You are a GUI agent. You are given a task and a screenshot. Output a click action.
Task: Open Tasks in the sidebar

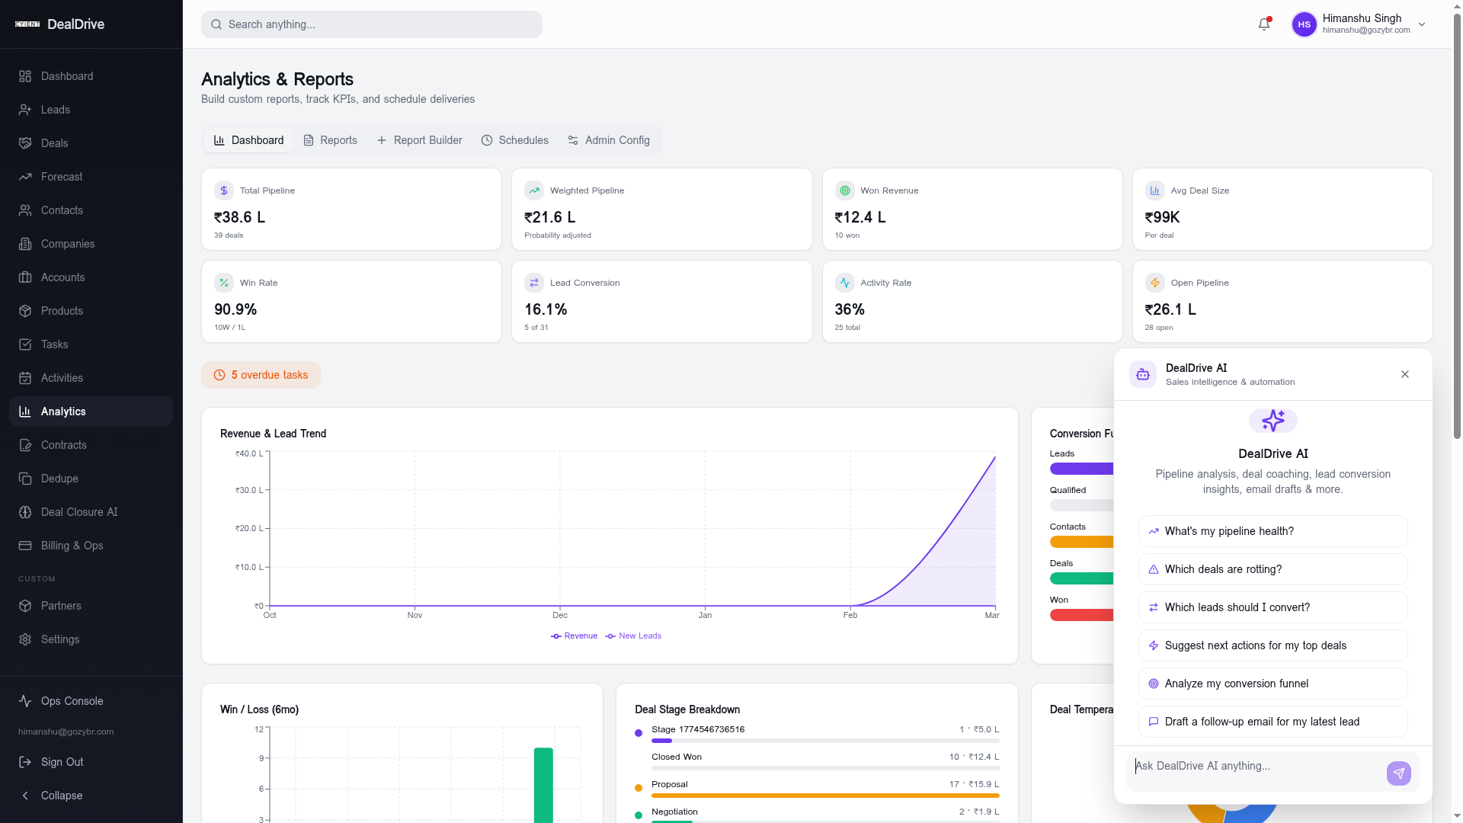coord(91,344)
